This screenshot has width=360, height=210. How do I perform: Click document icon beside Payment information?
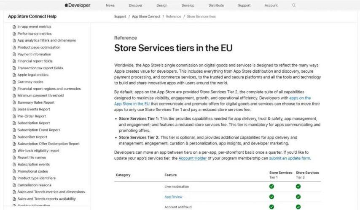(14, 55)
